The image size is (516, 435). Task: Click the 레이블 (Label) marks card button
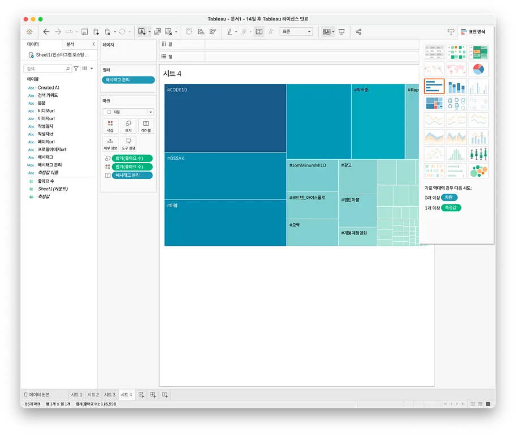(146, 126)
